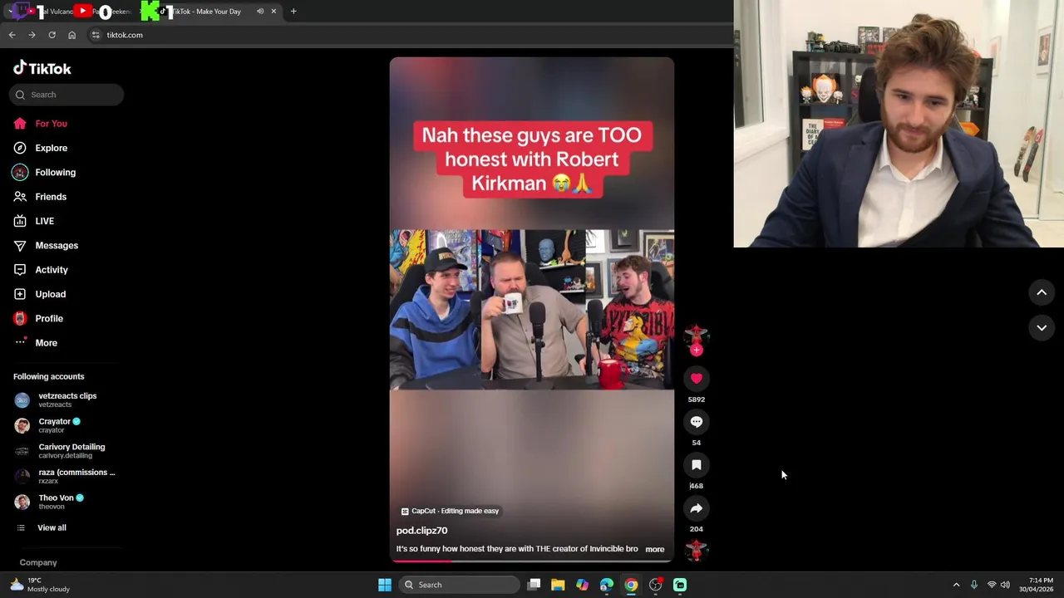The height and width of the screenshot is (598, 1064).
Task: Open the site information icon
Action: (x=96, y=35)
